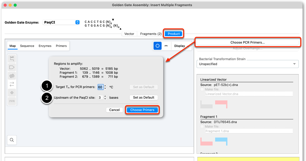
Task: Open the Golden Gate Enzyme PaqCI dropdown
Action: pos(61,22)
